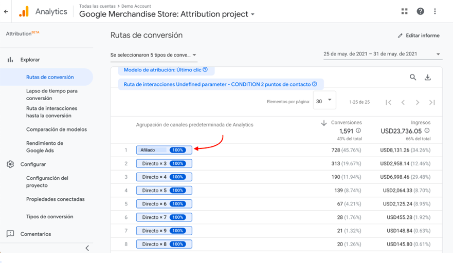Click the Todas las cuentas breadcrumb
Screen dimensions: 453x263
(x=97, y=6)
